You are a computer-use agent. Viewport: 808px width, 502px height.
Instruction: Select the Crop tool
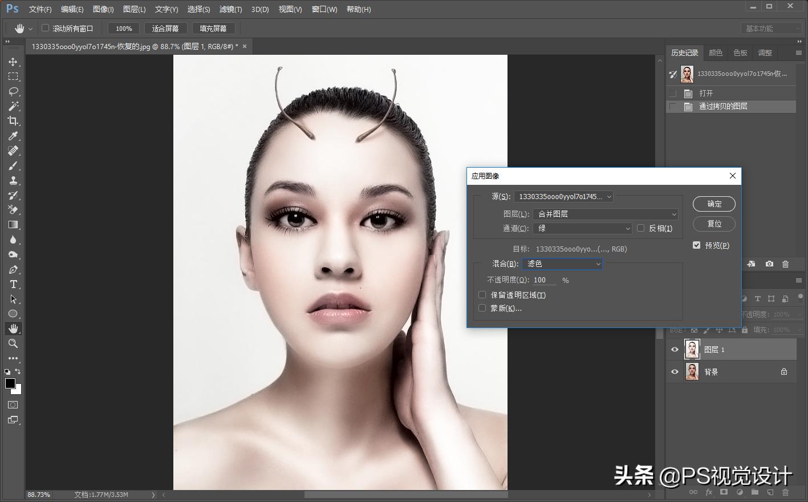13,121
